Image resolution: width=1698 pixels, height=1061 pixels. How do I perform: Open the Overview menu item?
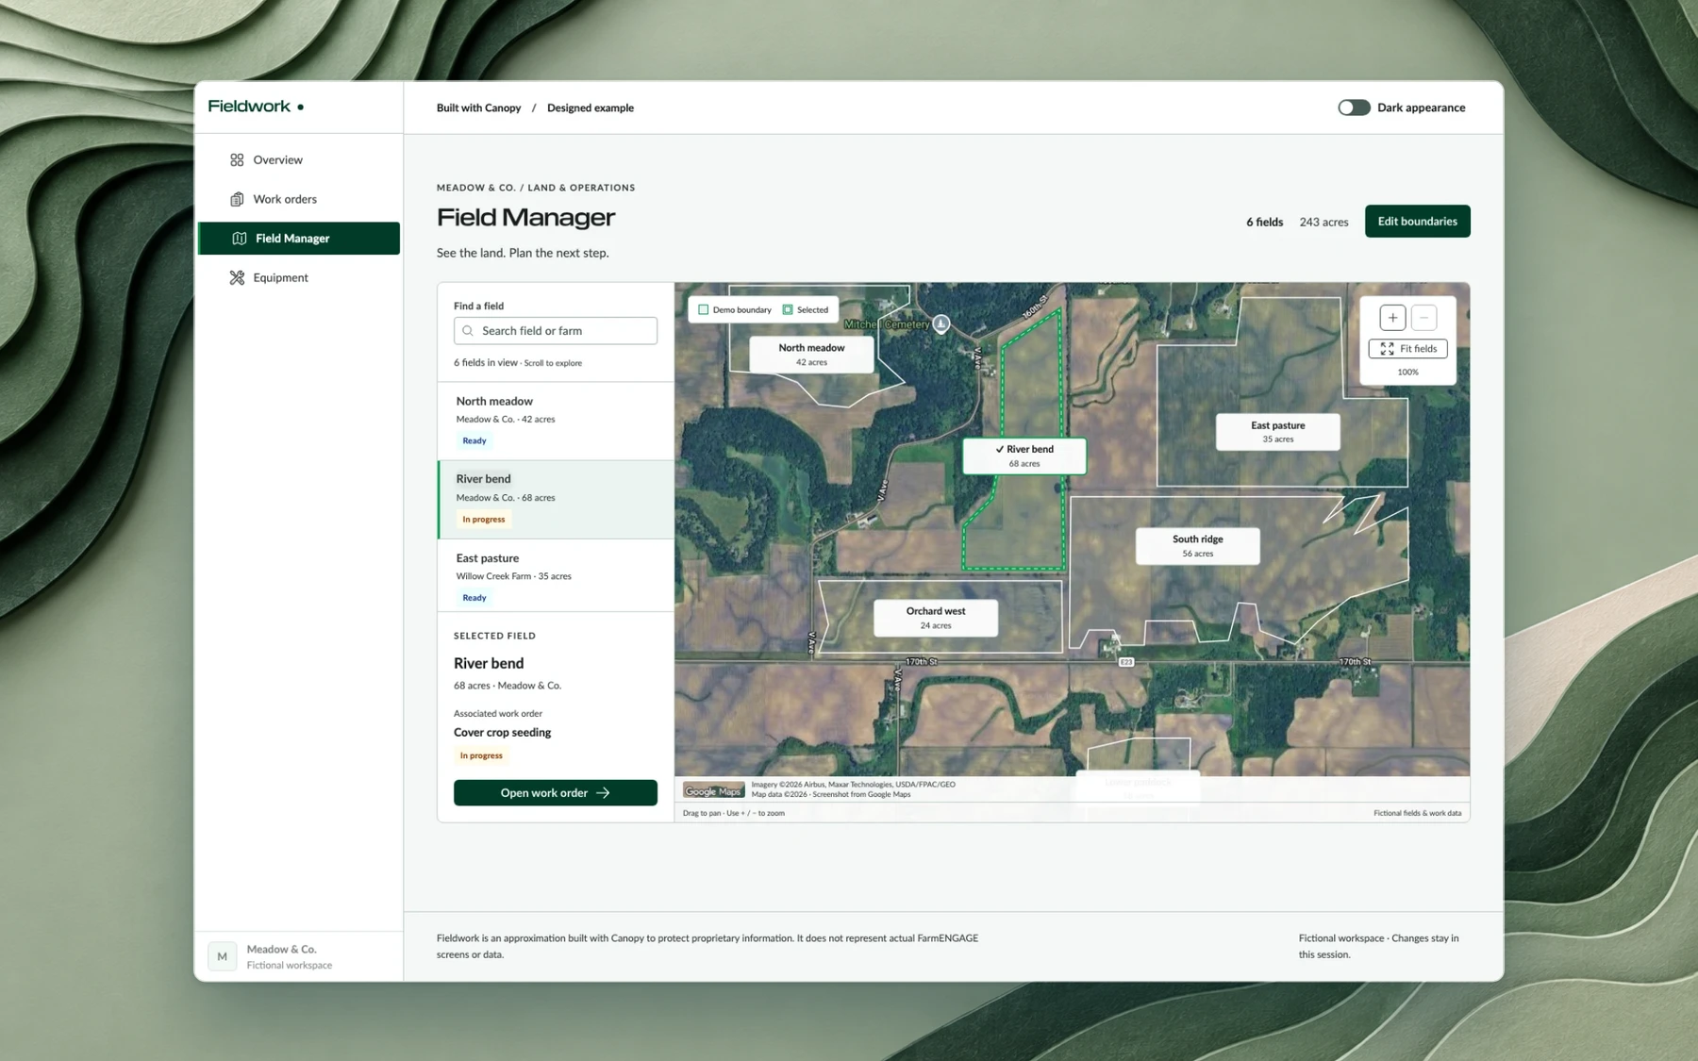299,160
